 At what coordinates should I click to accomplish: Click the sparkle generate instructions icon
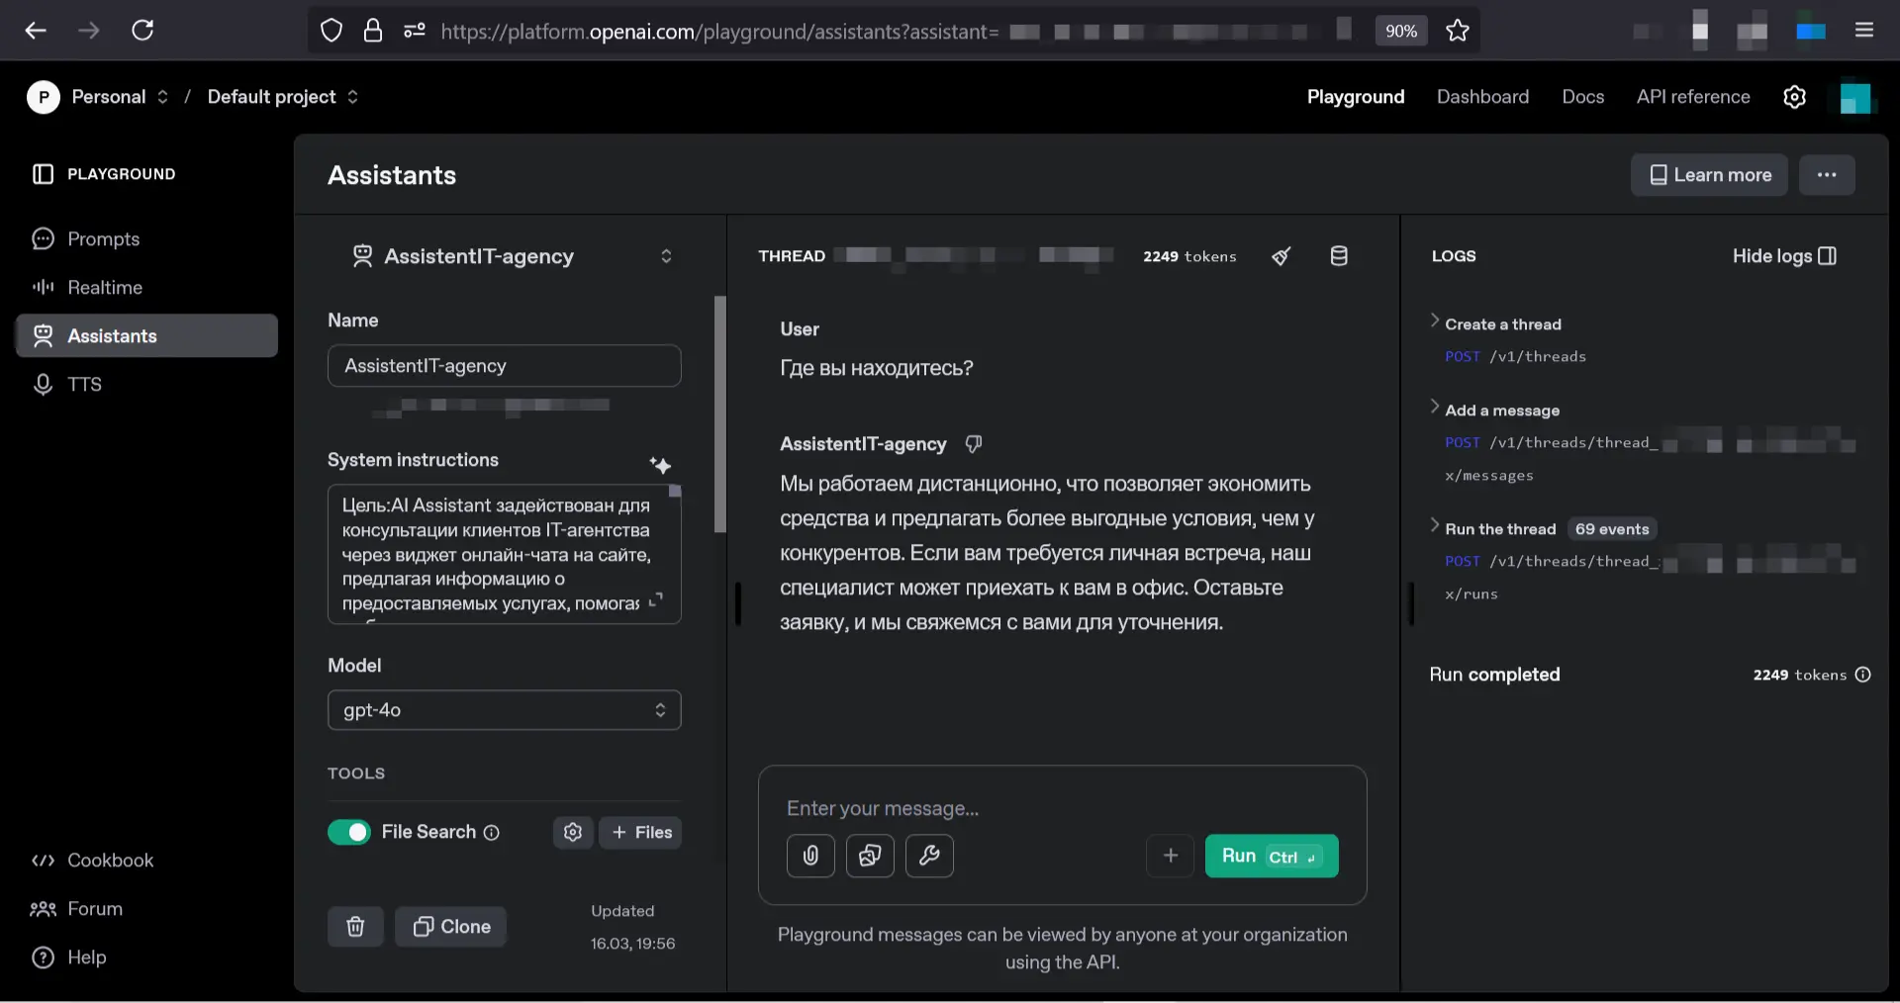660,465
